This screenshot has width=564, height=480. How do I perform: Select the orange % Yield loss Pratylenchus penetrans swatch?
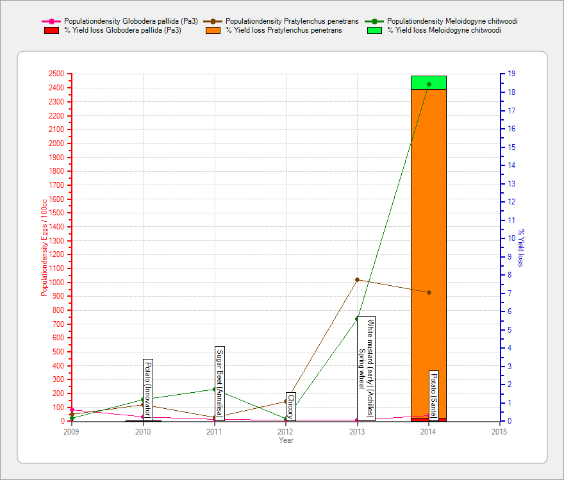[213, 30]
